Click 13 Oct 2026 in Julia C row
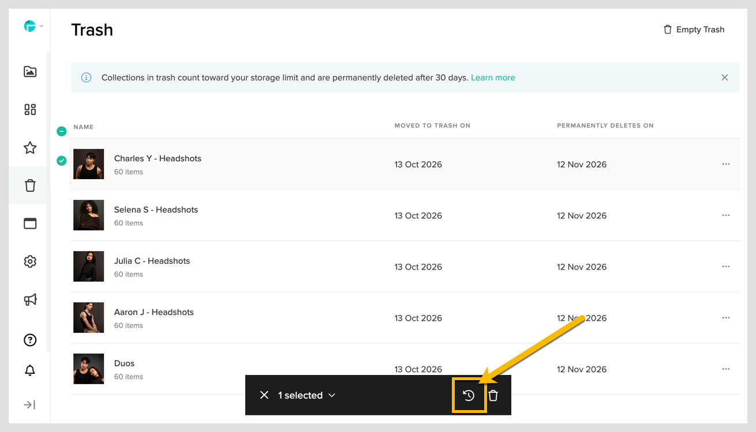The width and height of the screenshot is (756, 432). point(418,267)
